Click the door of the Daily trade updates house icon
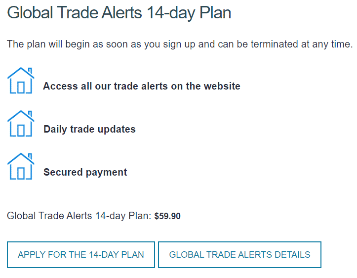The width and height of the screenshot is (357, 278). pos(21,131)
